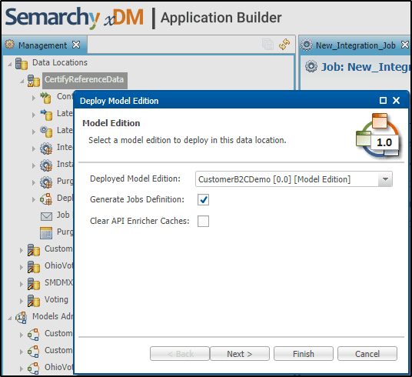This screenshot has width=412, height=377.
Task: Select the SMDMX tree item label
Action: [58, 282]
